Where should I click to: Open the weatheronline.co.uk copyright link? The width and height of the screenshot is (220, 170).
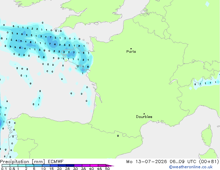(x=191, y=167)
